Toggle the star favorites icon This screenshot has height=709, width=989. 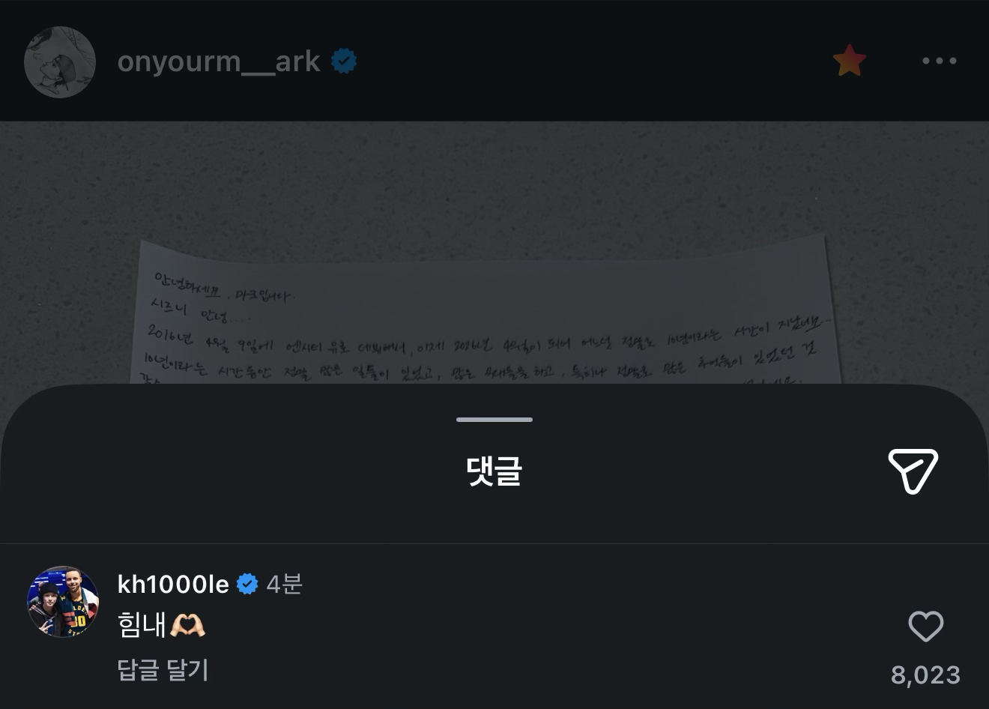850,61
